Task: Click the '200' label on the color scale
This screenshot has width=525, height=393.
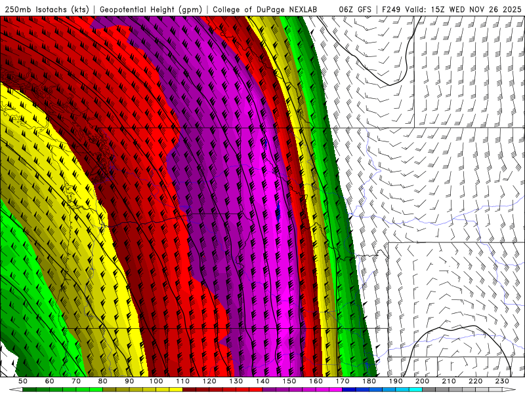Action: (422, 381)
